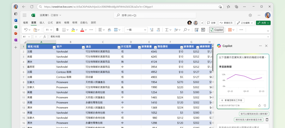Click 將所有深入解析新增至方格 suggestion

tap(249, 120)
